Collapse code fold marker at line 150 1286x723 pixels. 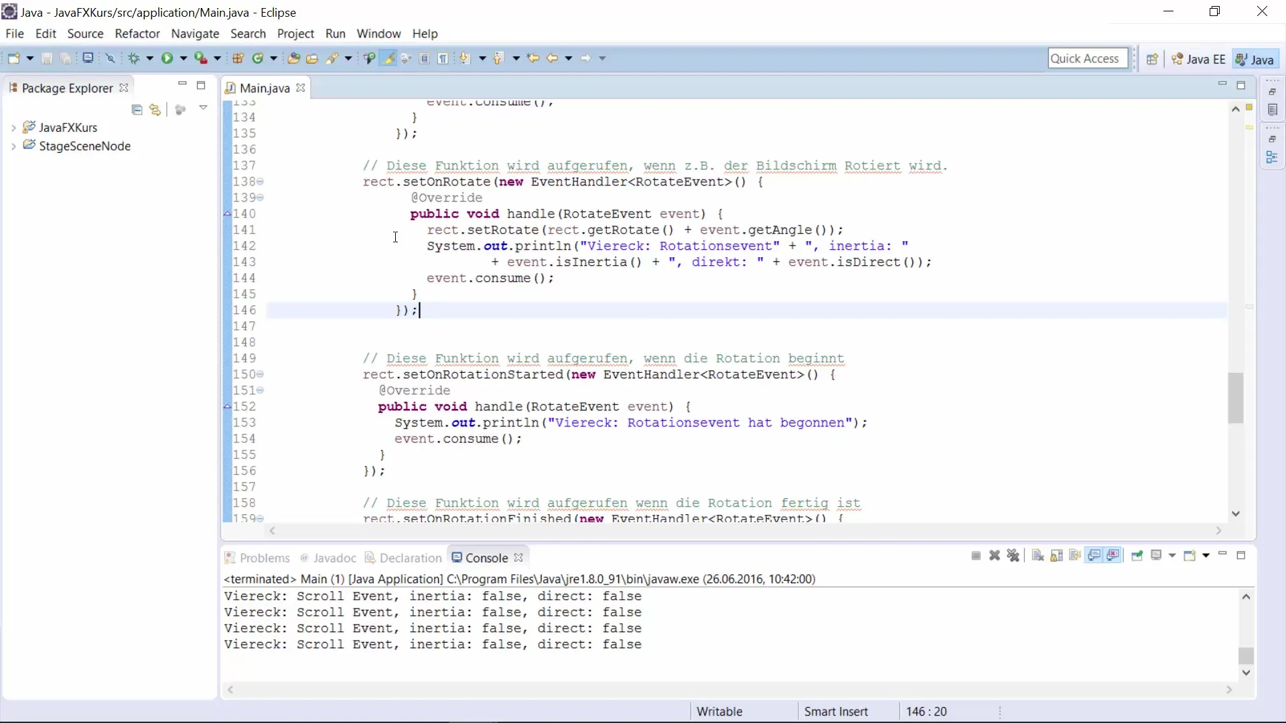[261, 374]
